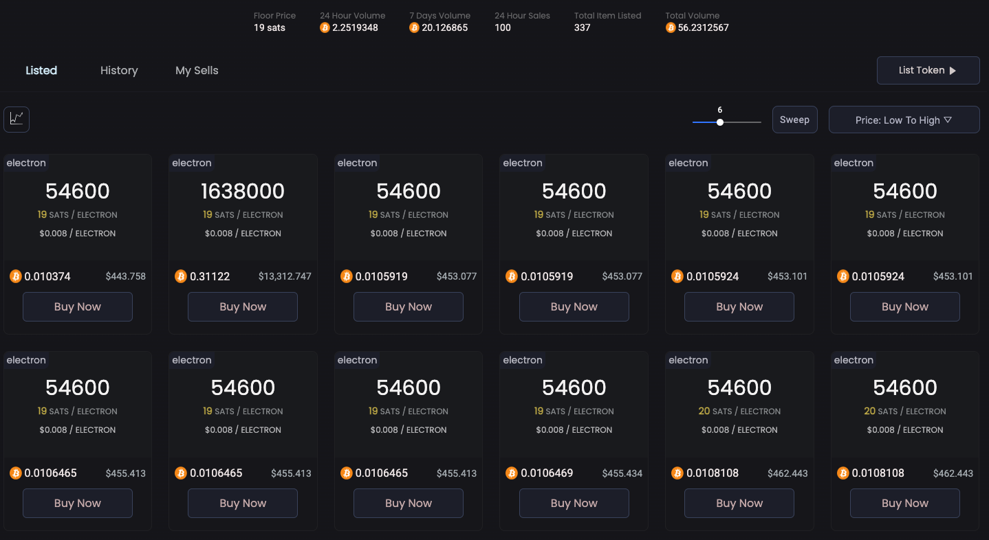
Task: Buy Now the listing priced at $443.758
Action: pos(78,306)
